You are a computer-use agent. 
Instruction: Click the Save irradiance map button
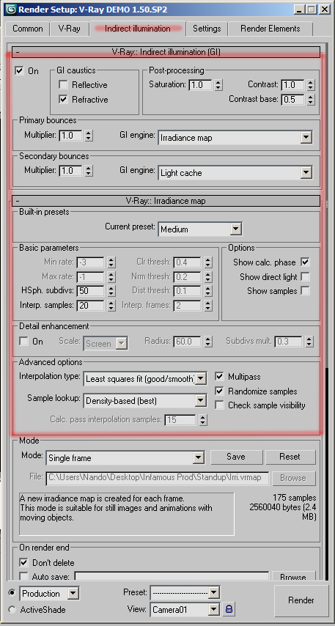[x=236, y=457]
